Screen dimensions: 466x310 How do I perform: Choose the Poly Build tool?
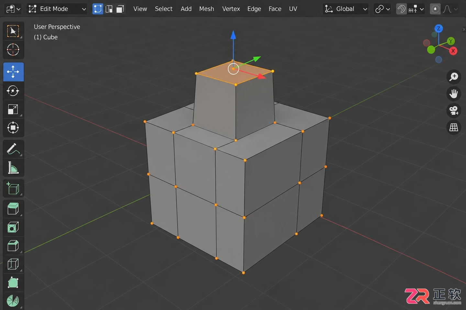coord(13,283)
